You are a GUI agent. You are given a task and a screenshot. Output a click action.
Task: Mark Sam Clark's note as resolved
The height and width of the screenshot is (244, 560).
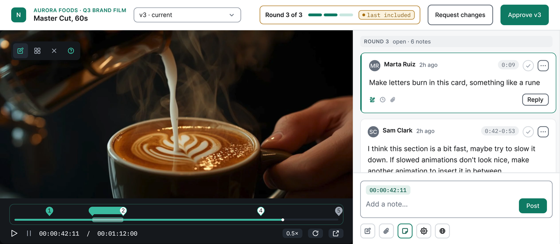point(528,132)
